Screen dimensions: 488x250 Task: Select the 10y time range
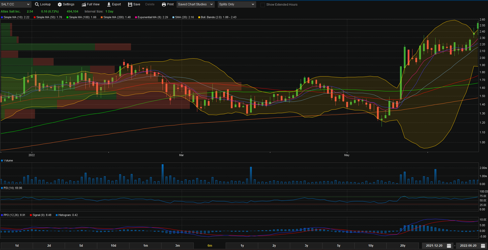tap(370, 246)
